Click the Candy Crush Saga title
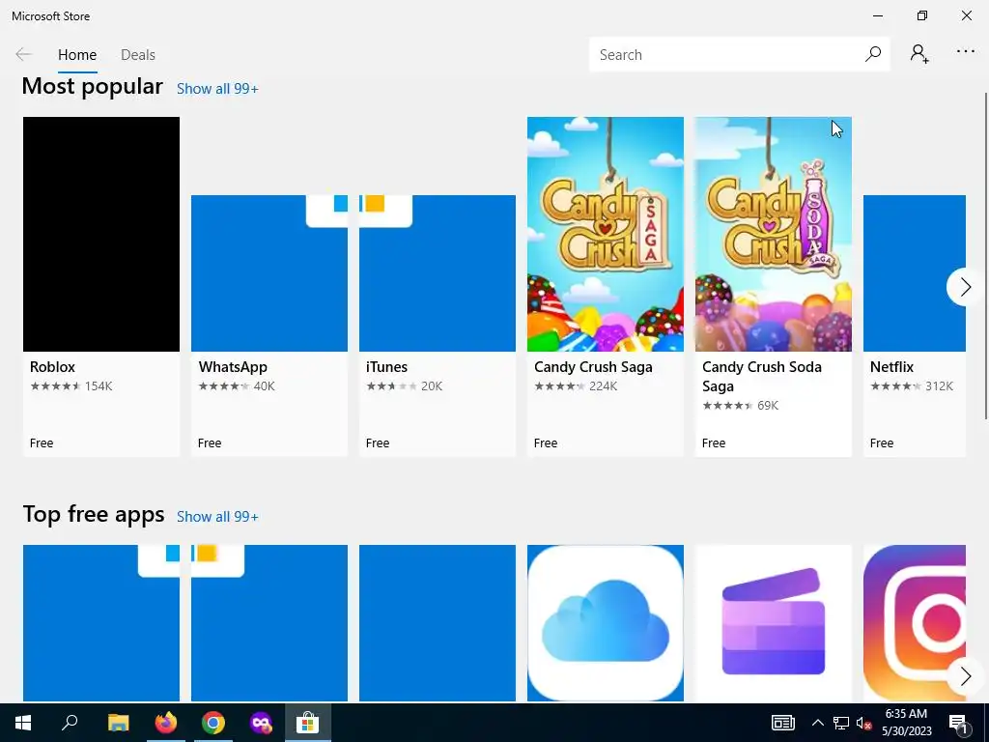The height and width of the screenshot is (742, 989). (593, 366)
